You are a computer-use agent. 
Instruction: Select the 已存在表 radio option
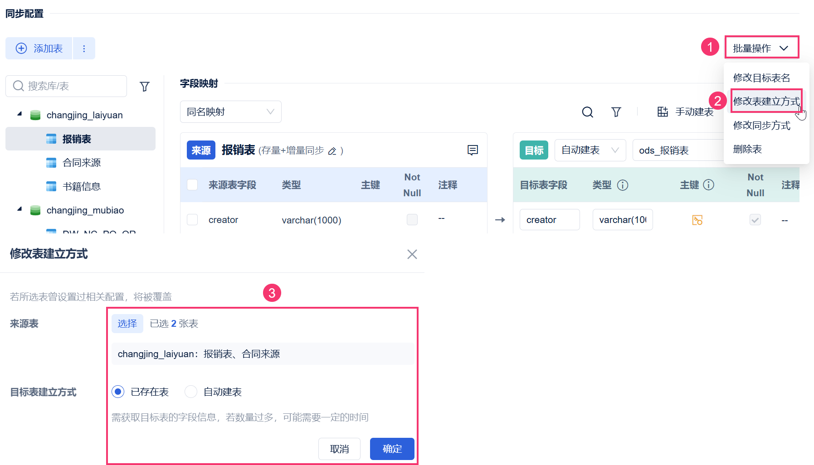click(x=118, y=392)
